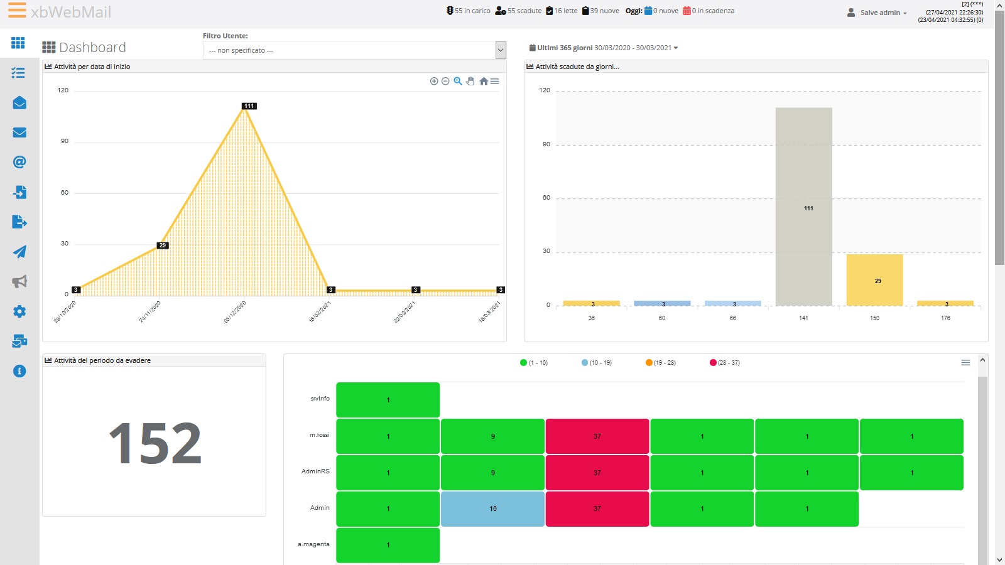Screen dimensions: 1005x565
Task: Toggle the (19 - 28) orange legend series
Action: coord(661,363)
